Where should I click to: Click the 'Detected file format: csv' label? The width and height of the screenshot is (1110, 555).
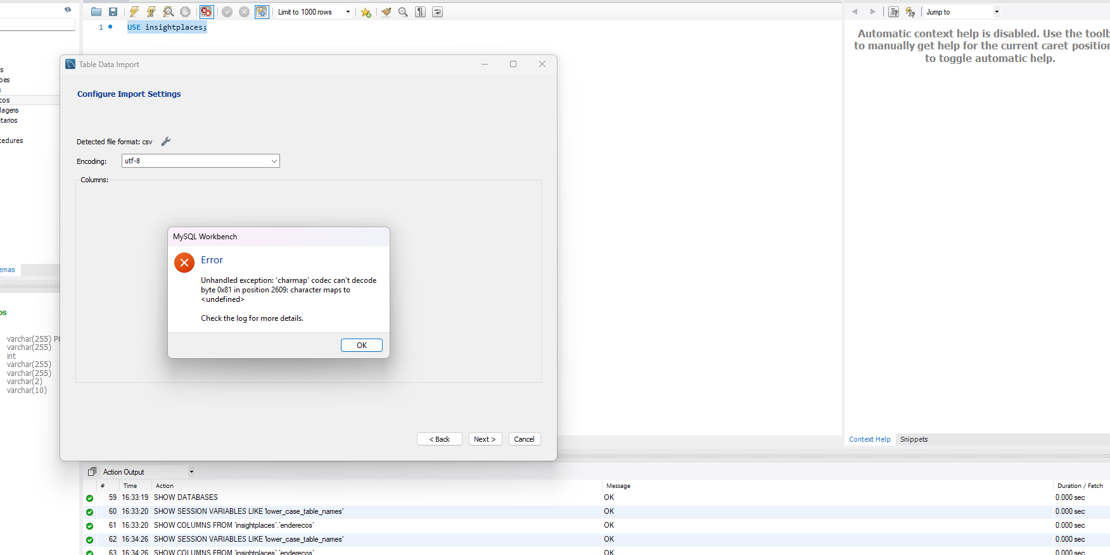pos(115,142)
